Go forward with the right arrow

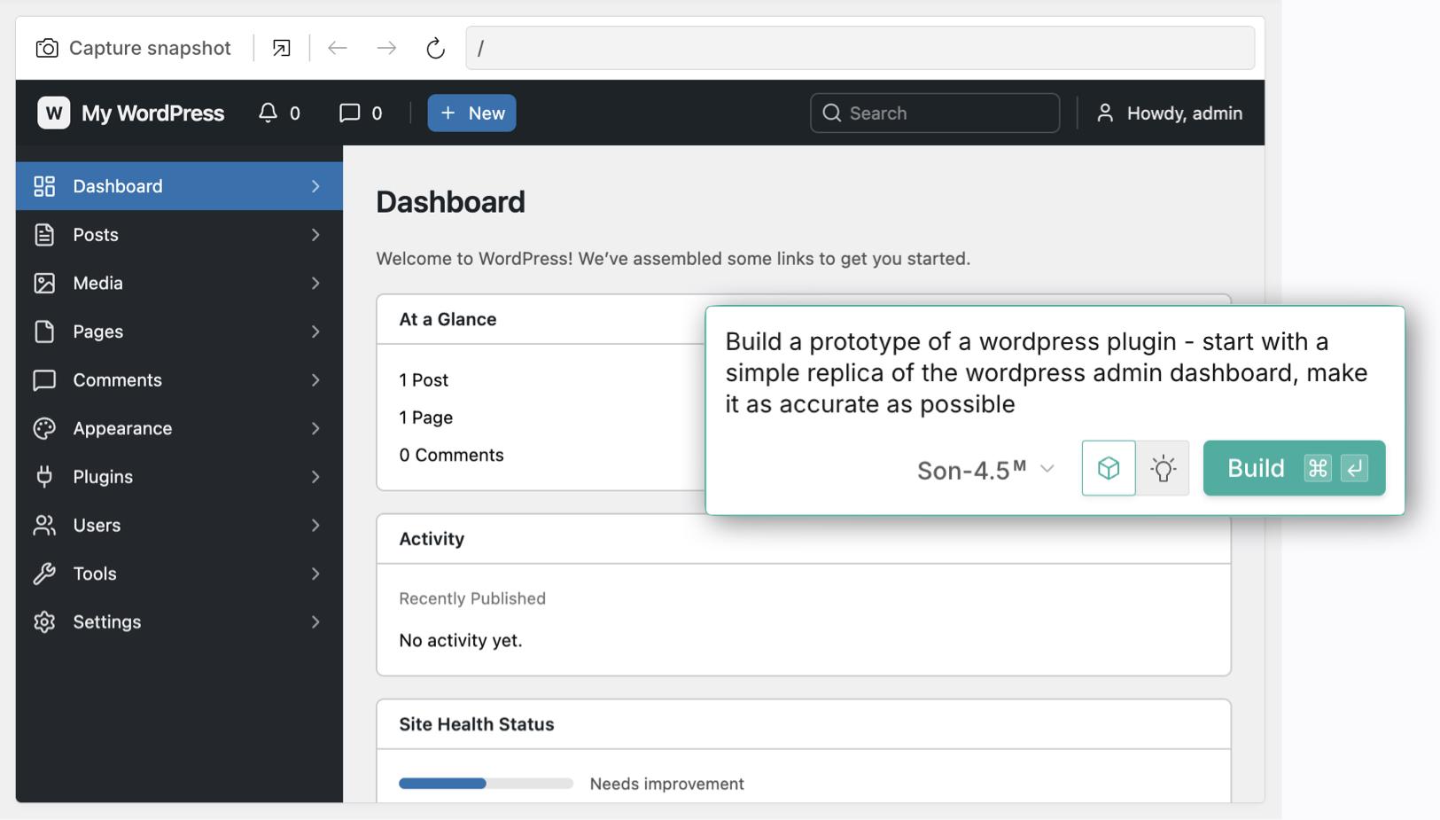point(386,48)
